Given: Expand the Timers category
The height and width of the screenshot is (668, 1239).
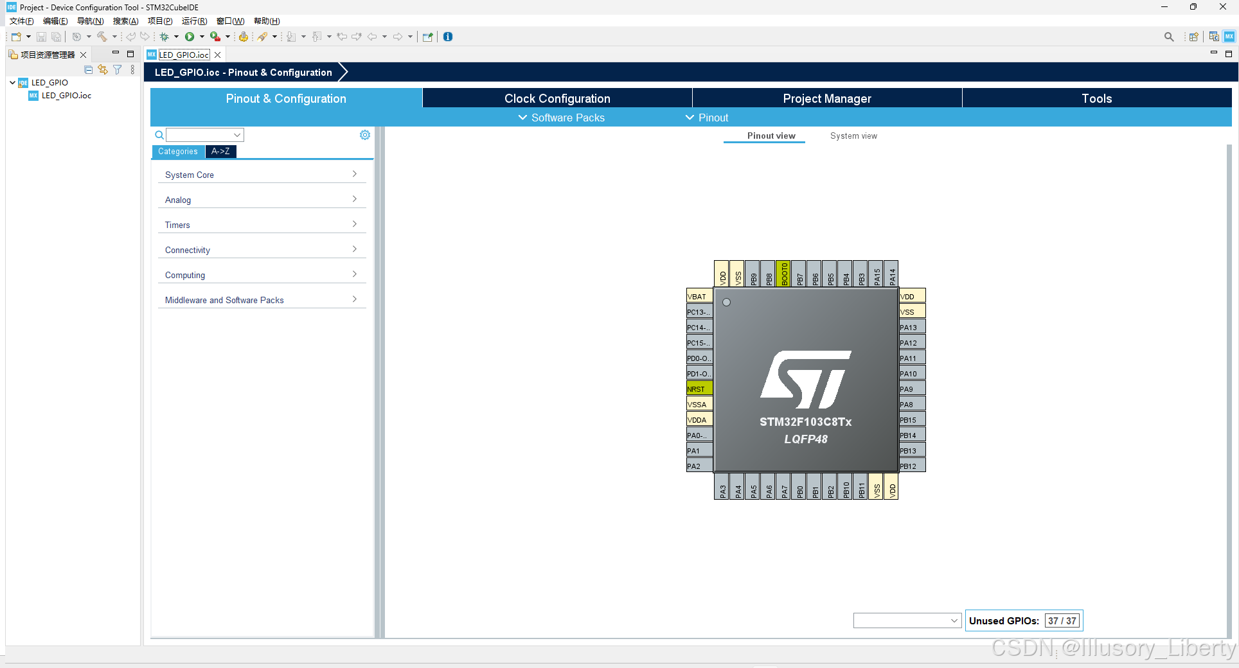Looking at the screenshot, I should 262,224.
